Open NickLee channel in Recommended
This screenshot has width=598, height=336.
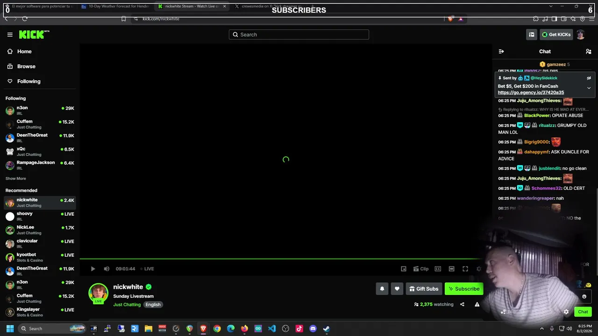coord(40,230)
